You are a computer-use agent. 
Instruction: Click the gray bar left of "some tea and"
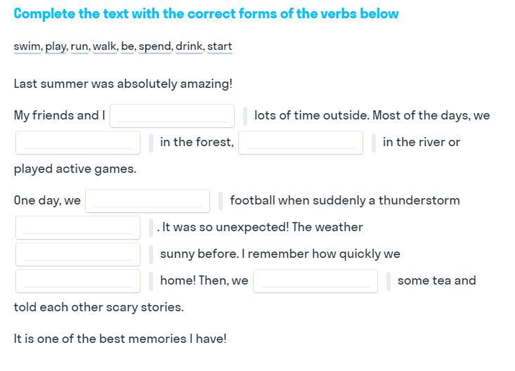click(x=389, y=280)
